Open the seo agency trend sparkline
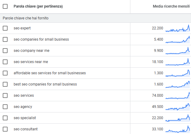The height and width of the screenshot is (134, 191). (178, 107)
